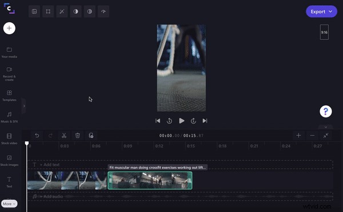Play the video preview
This screenshot has width=343, height=212.
coord(182,121)
